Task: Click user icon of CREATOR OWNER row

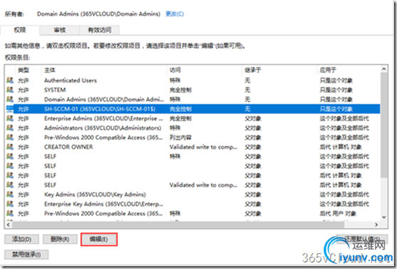Action: click(x=10, y=147)
